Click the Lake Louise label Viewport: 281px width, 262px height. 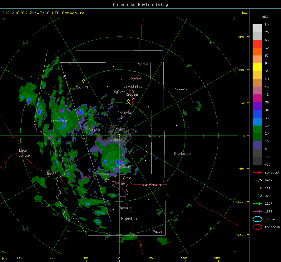(x=24, y=153)
